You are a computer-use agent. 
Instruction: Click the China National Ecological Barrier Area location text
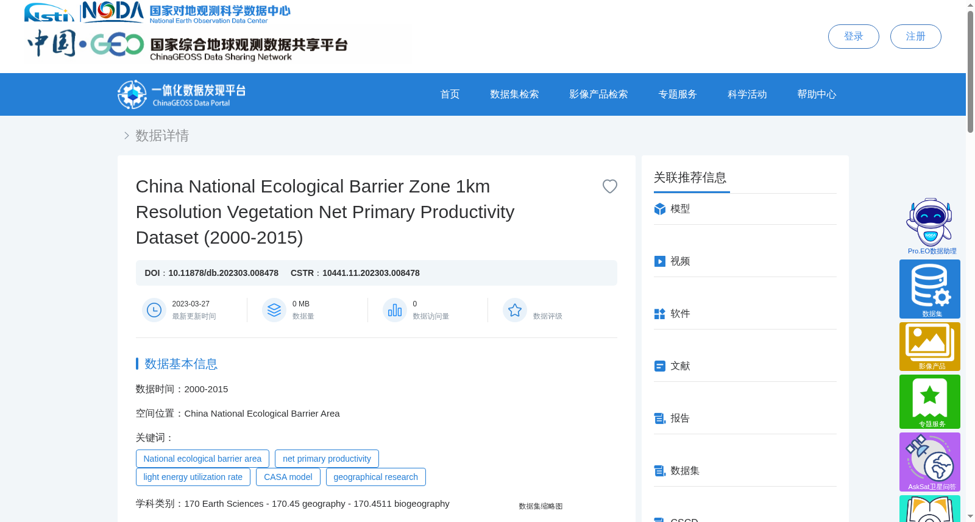pyautogui.click(x=262, y=414)
